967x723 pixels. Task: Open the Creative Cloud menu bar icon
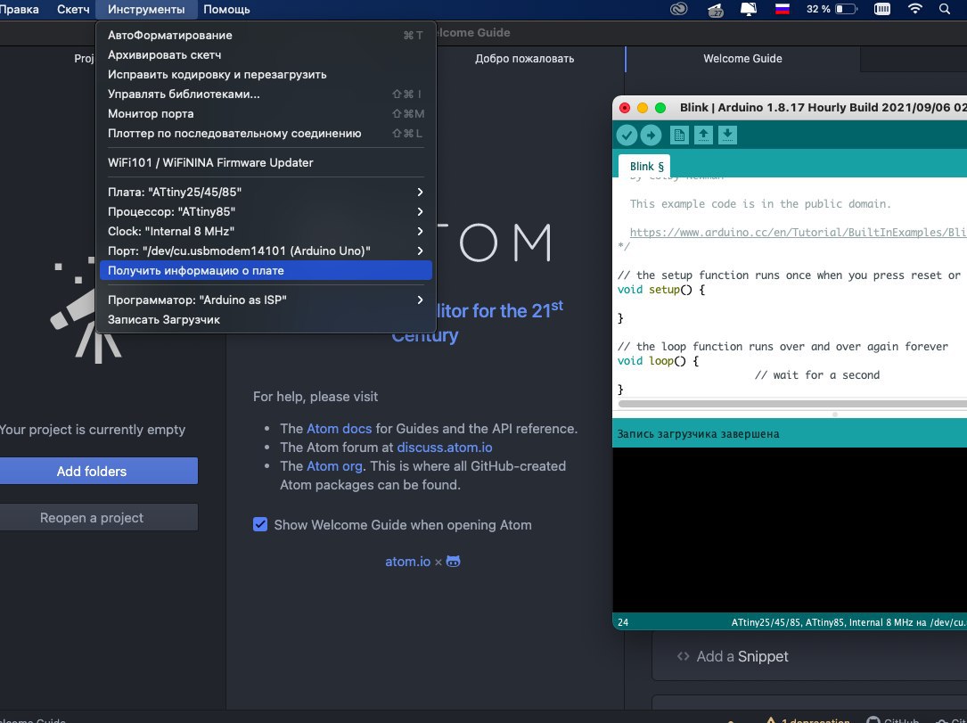678,9
